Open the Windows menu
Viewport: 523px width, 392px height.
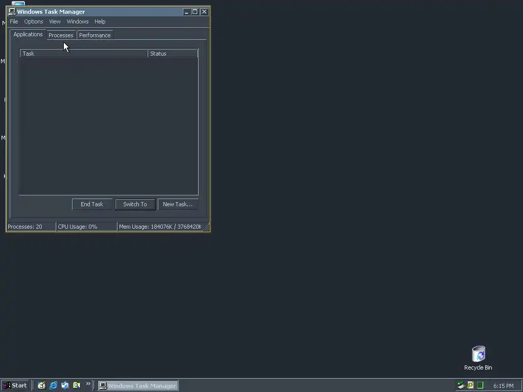point(78,21)
